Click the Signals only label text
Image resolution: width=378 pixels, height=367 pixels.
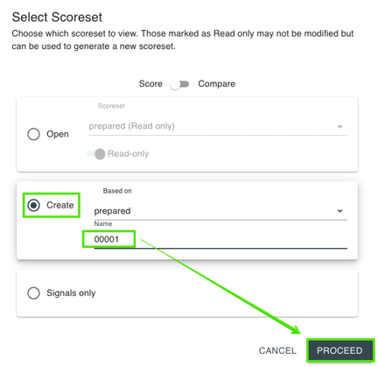71,293
